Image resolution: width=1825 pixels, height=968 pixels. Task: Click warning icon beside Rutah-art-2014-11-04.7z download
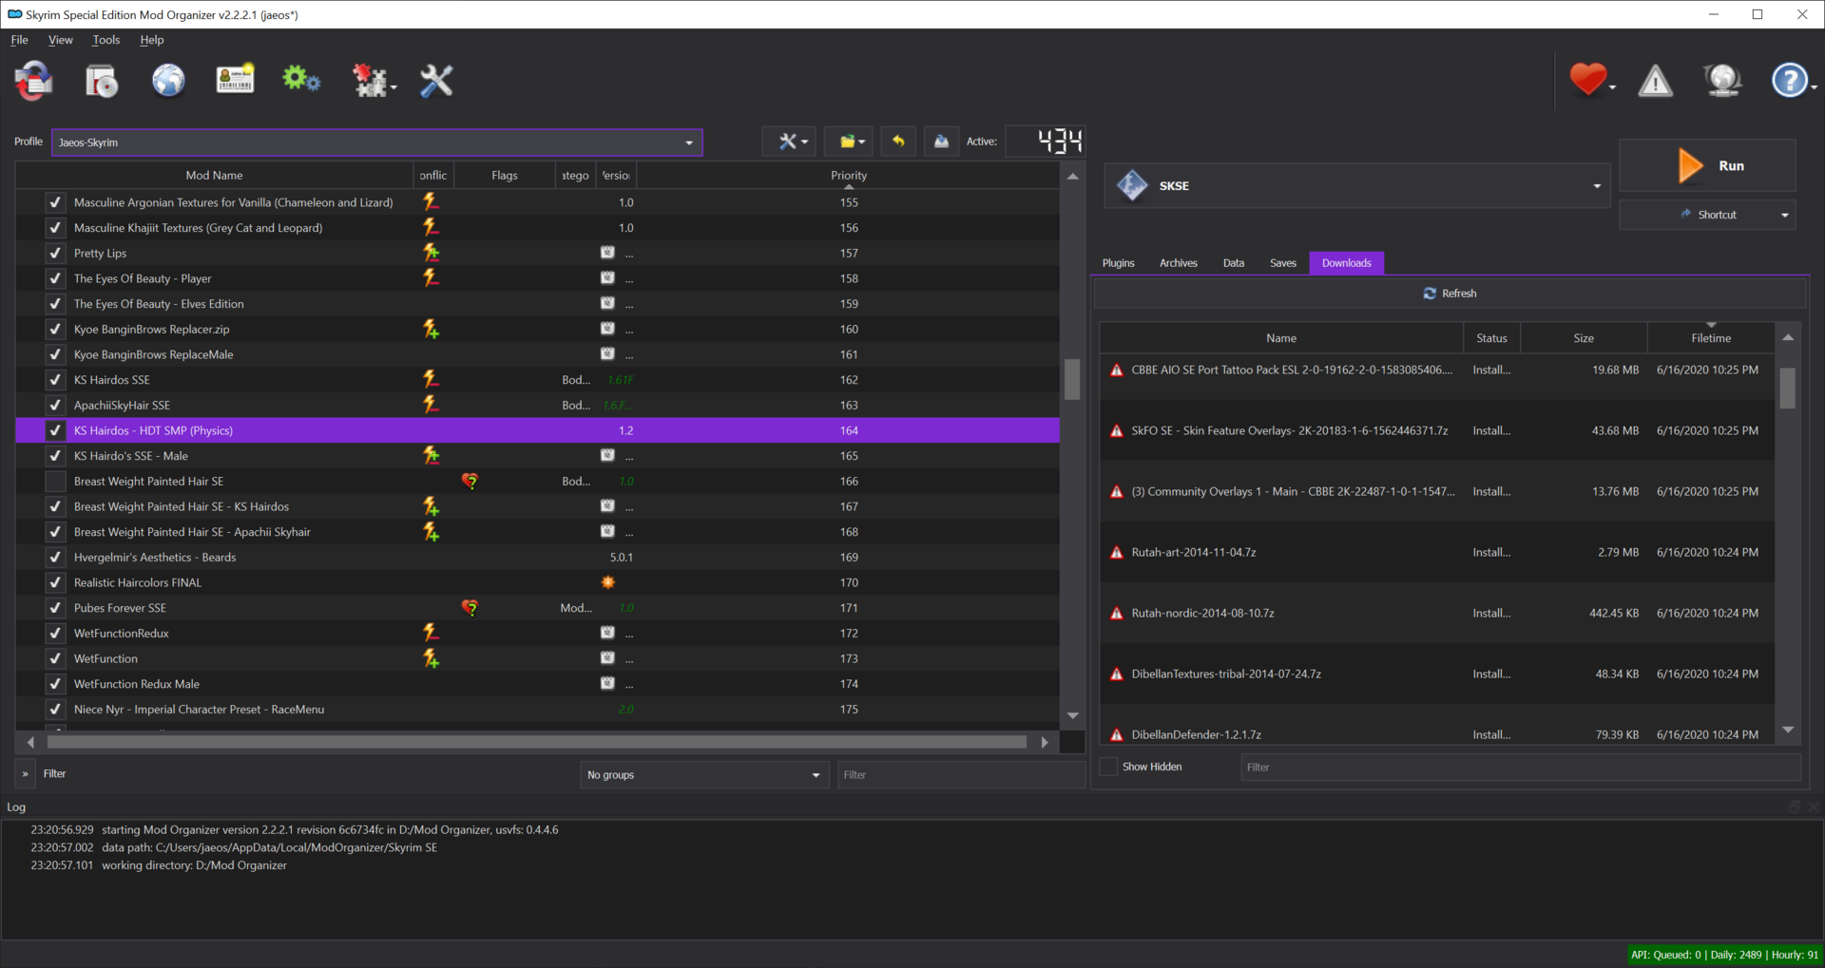coord(1117,553)
